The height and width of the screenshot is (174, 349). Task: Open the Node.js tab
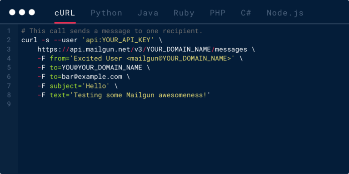click(x=285, y=13)
